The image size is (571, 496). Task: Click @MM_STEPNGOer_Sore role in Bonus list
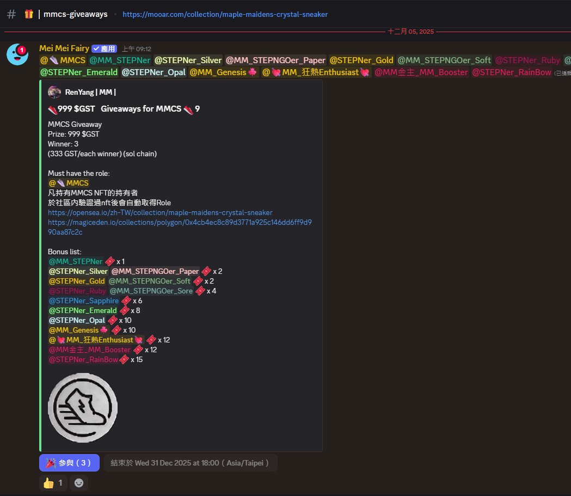[151, 291]
